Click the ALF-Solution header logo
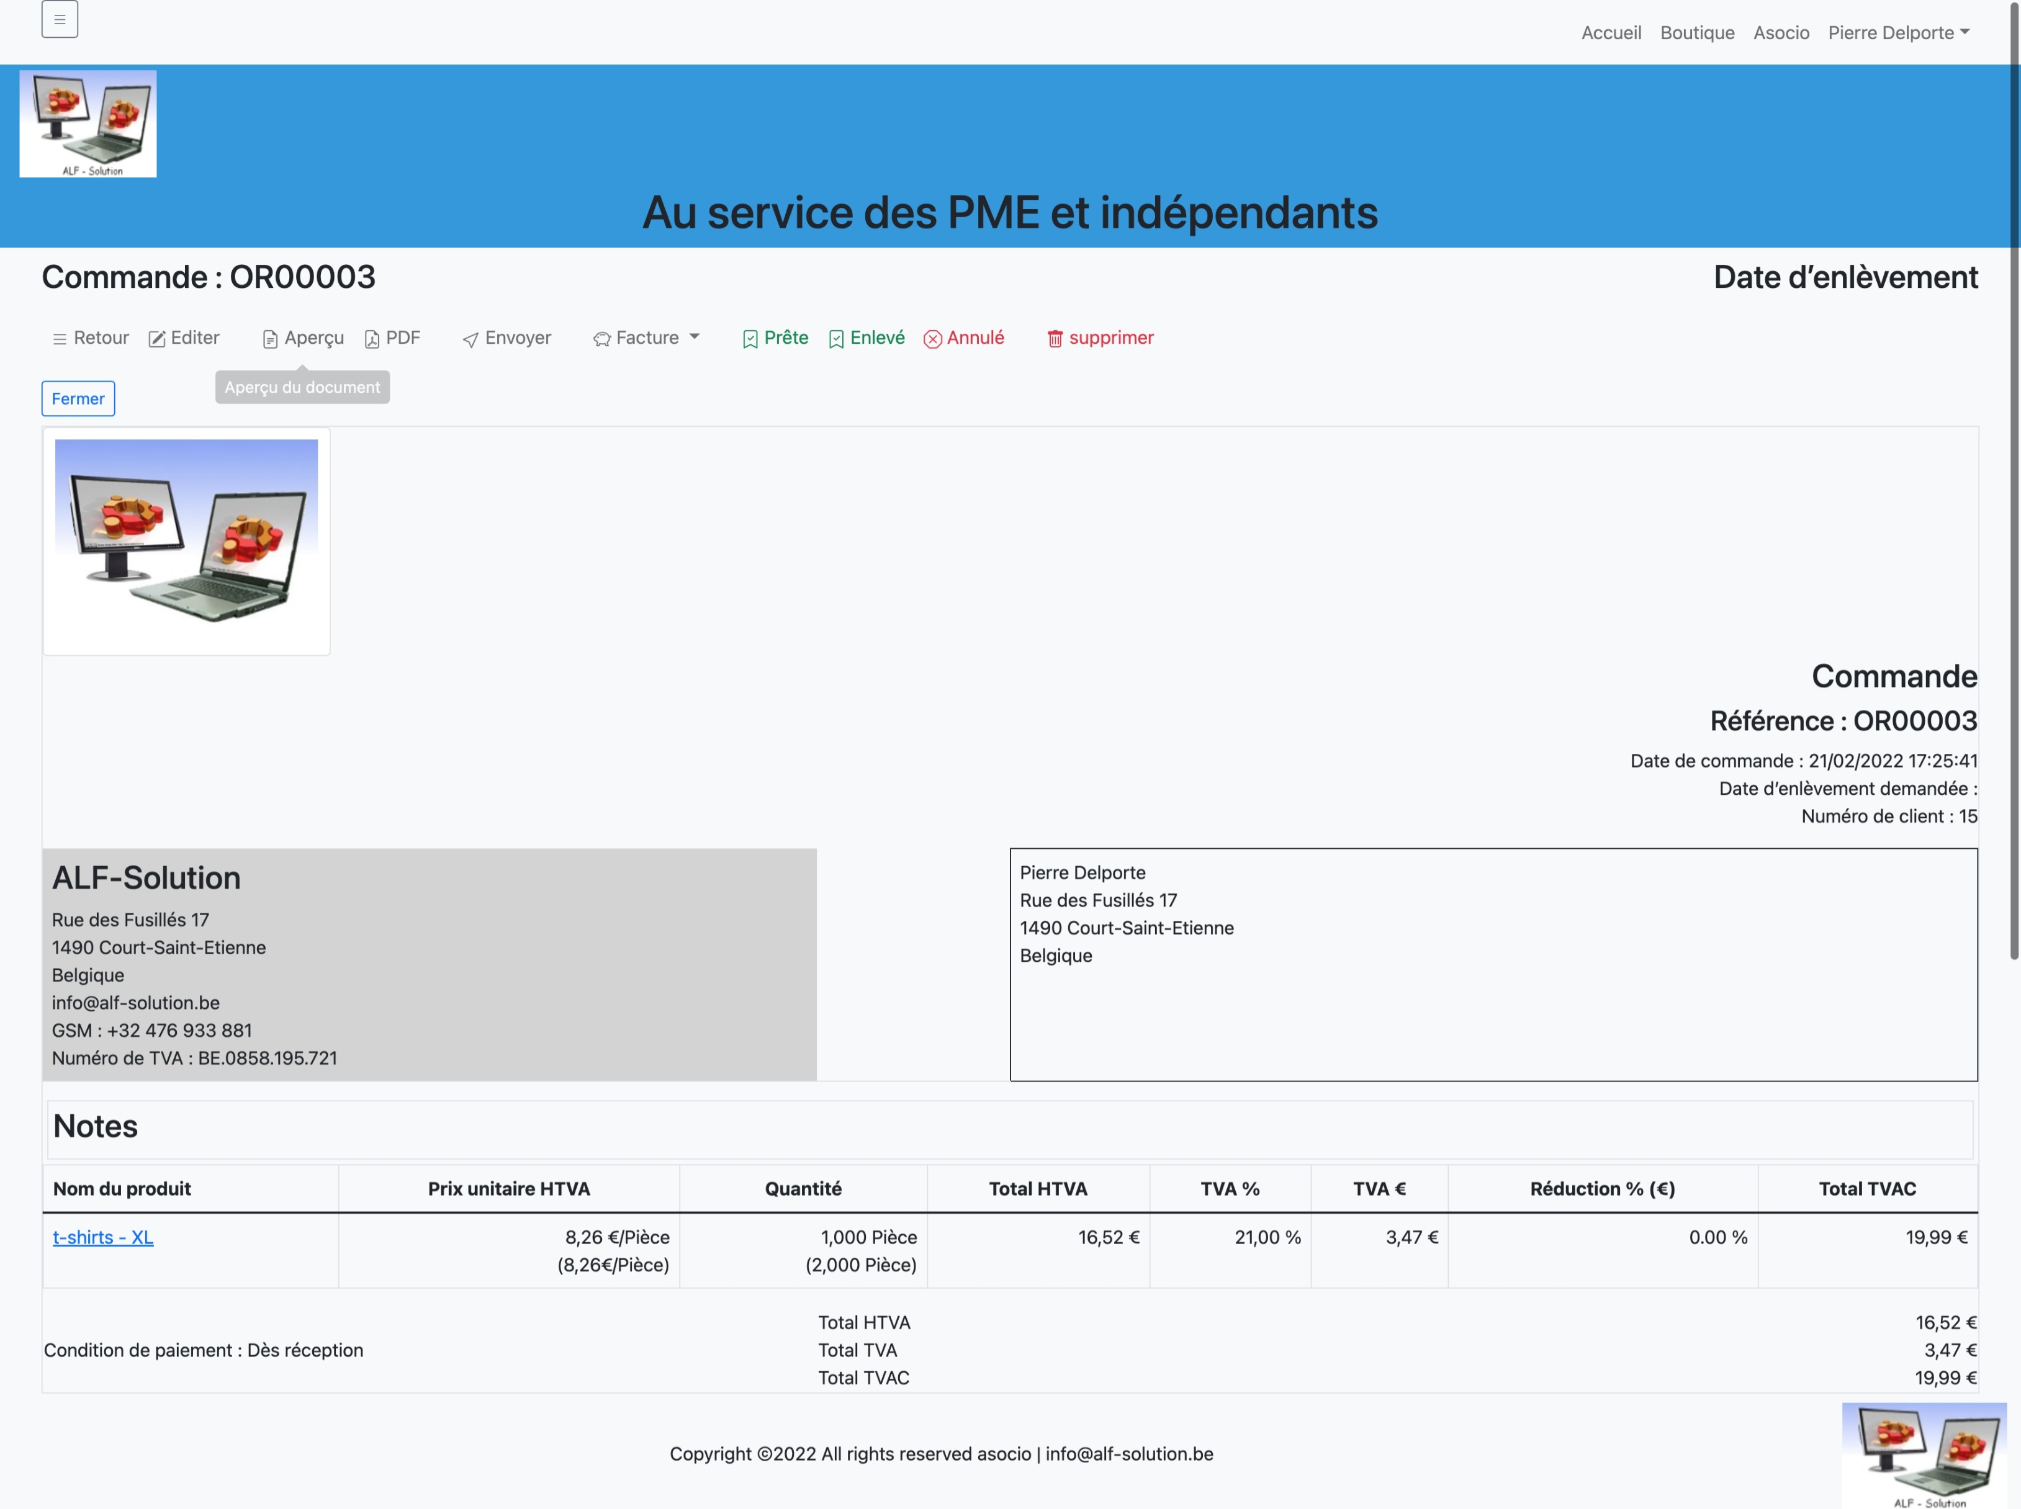Image resolution: width=2021 pixels, height=1509 pixels. click(x=88, y=123)
